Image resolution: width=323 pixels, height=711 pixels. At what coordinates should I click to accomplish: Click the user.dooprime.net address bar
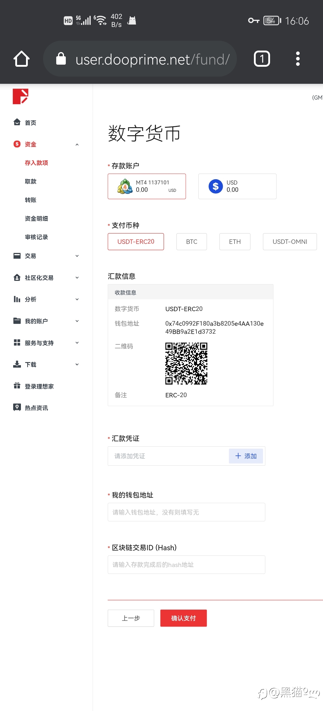tap(140, 59)
